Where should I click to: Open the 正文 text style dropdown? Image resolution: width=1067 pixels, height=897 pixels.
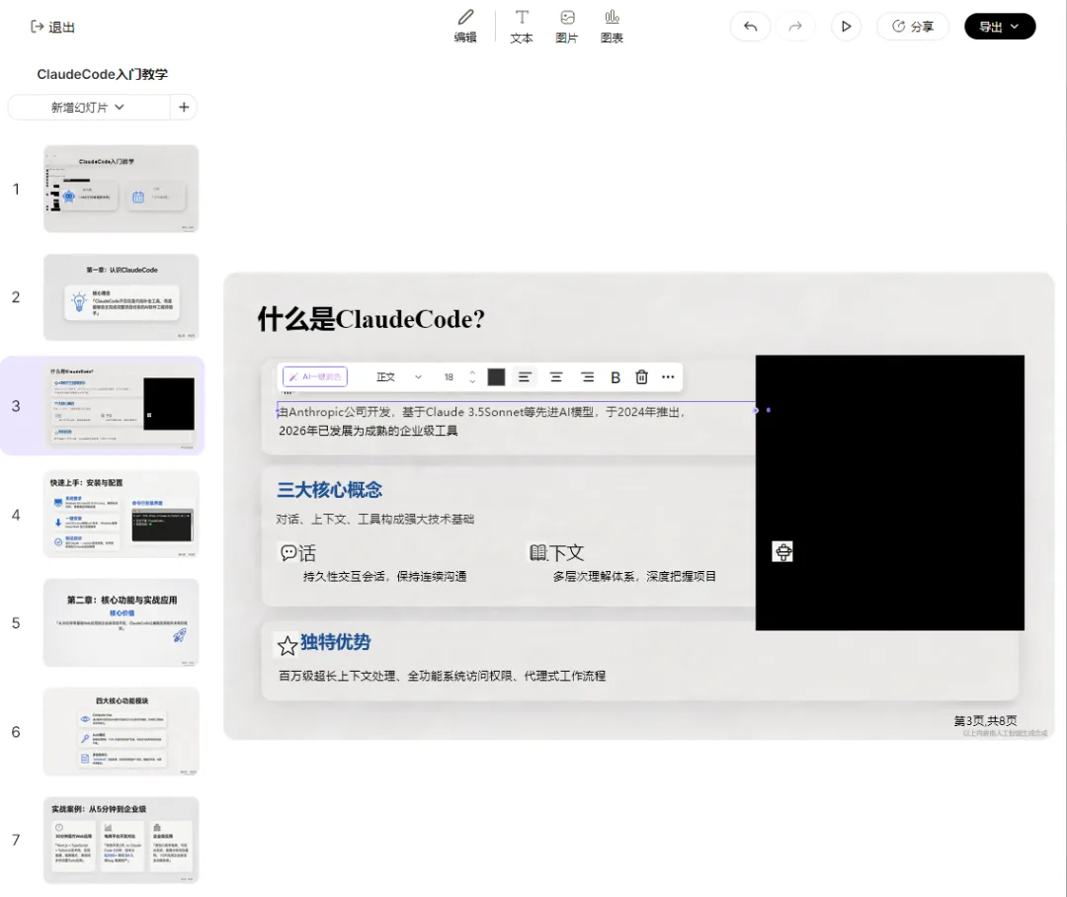tap(399, 377)
